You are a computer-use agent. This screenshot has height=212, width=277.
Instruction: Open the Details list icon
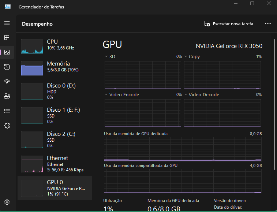tap(7, 111)
